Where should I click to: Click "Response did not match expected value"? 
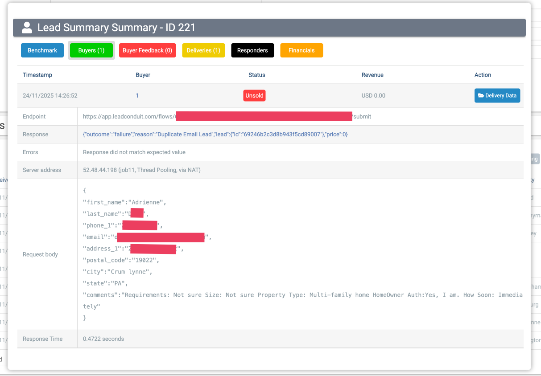(134, 152)
